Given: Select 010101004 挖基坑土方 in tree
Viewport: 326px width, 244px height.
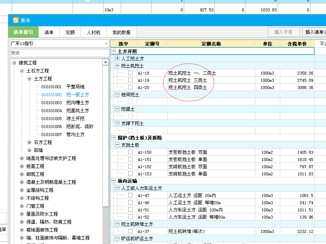Looking at the screenshot, I should (x=65, y=110).
